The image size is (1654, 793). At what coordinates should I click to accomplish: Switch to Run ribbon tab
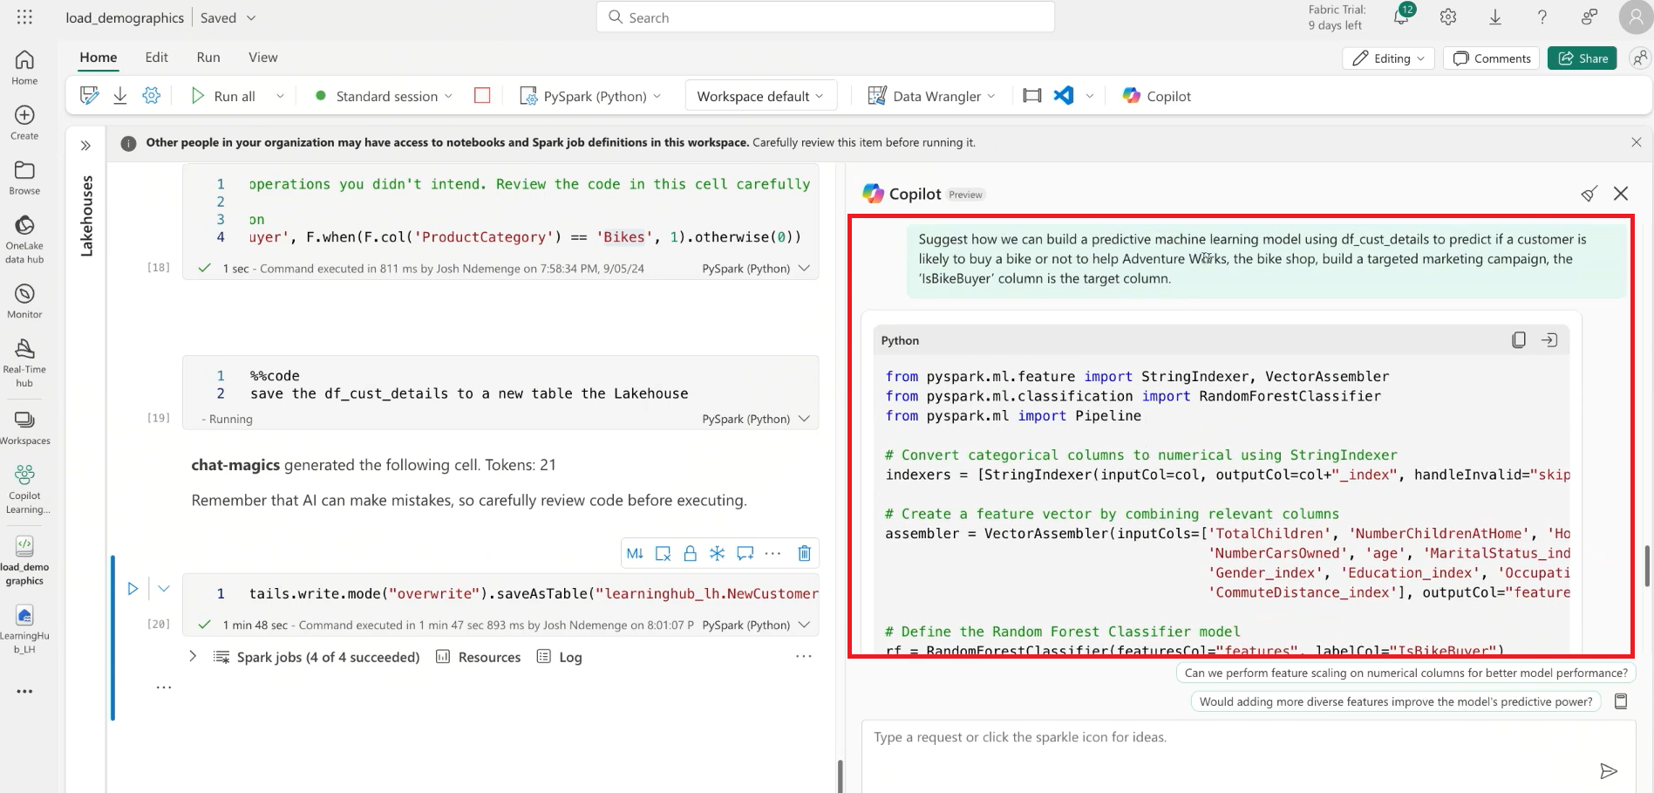tap(208, 58)
